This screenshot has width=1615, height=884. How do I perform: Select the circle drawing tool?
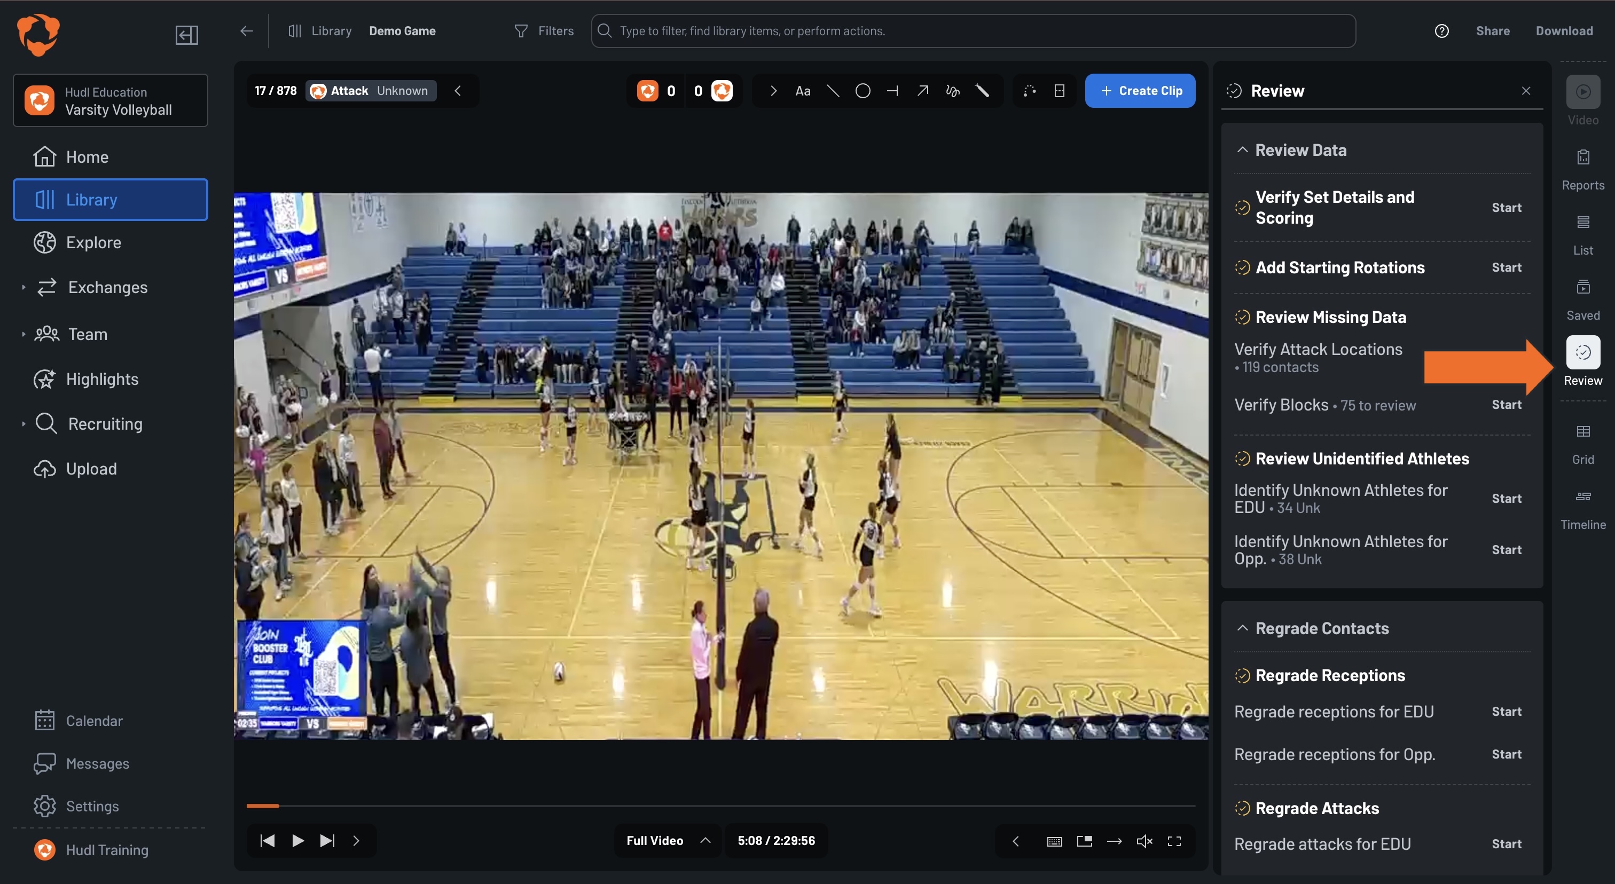(863, 91)
